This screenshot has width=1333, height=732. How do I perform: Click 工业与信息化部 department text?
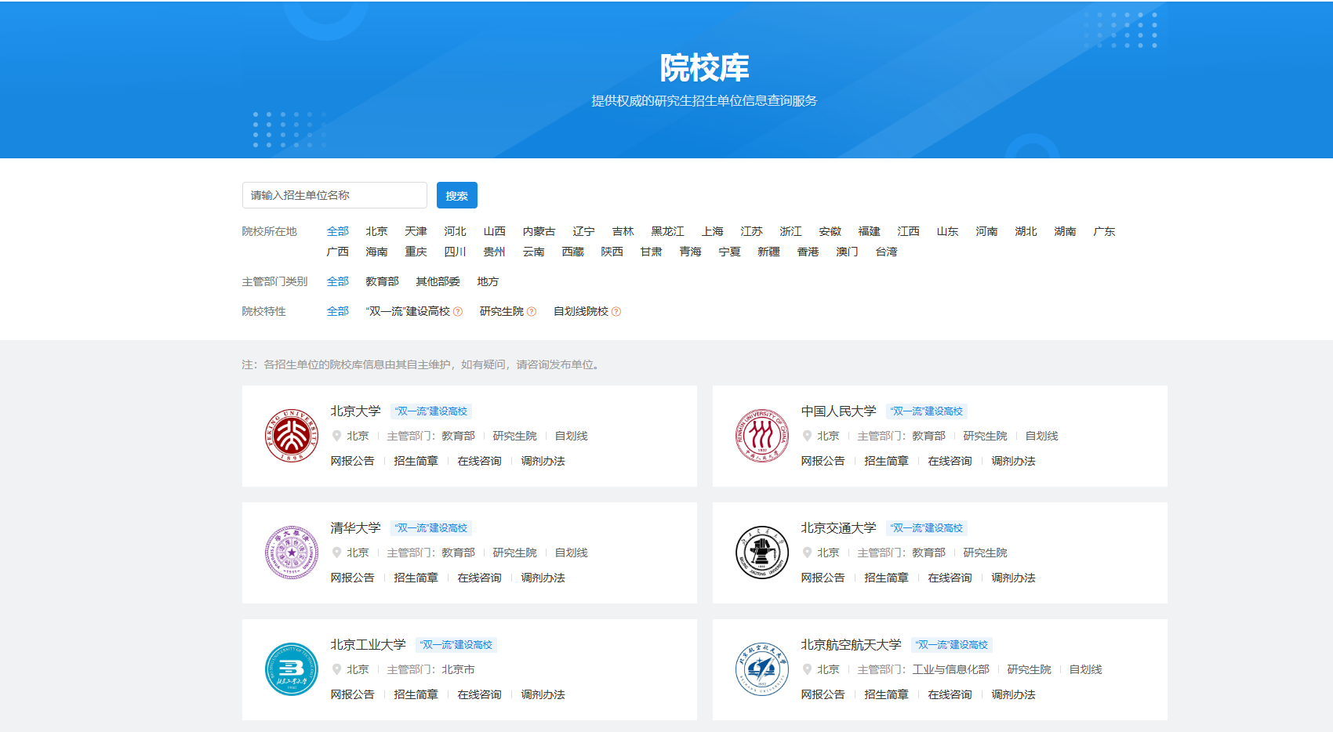[x=950, y=669]
